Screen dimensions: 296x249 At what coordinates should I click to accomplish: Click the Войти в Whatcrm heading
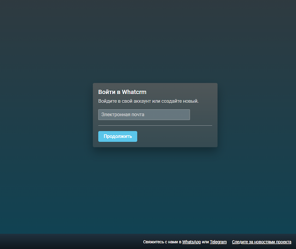tap(123, 92)
